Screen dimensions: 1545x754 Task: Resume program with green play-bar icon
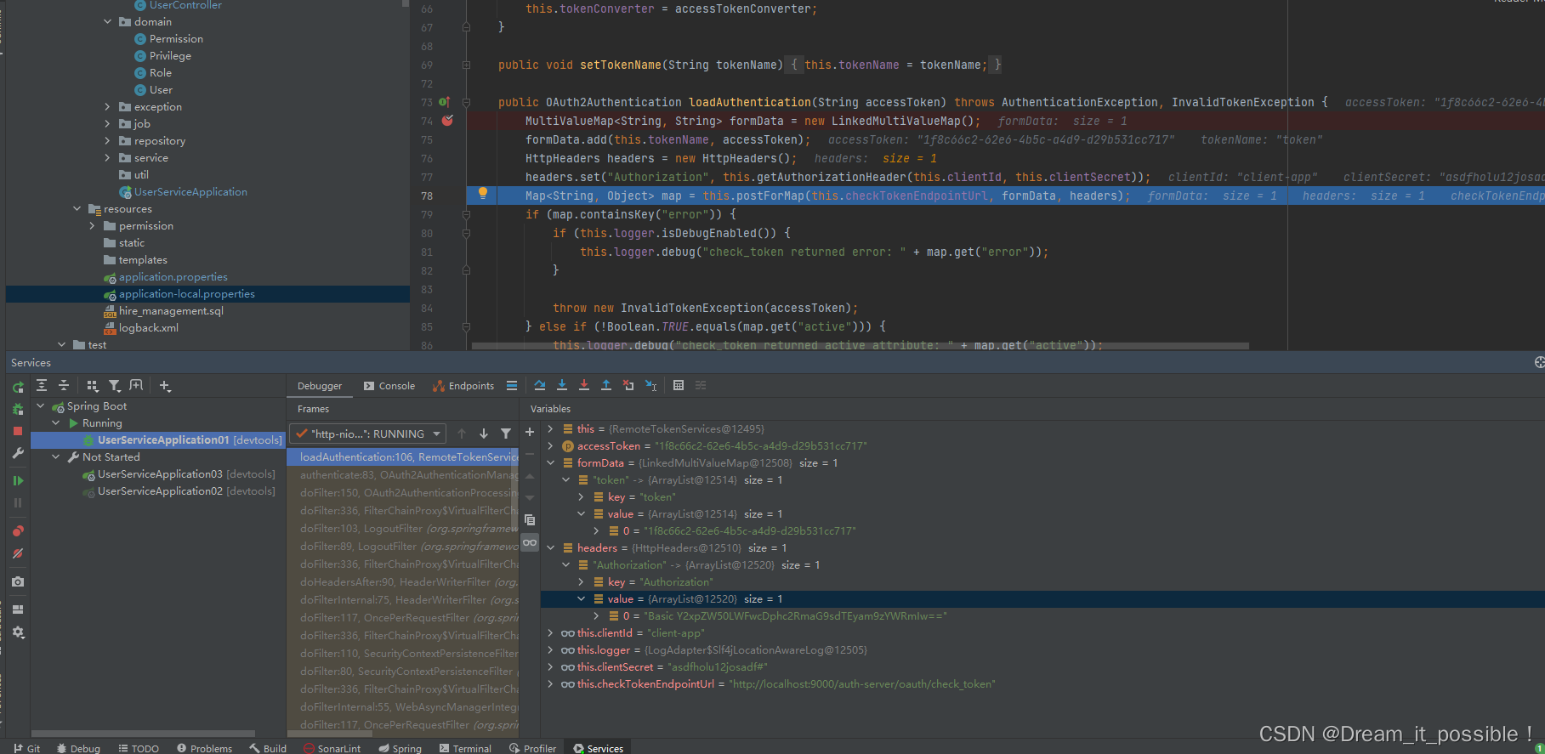18,480
